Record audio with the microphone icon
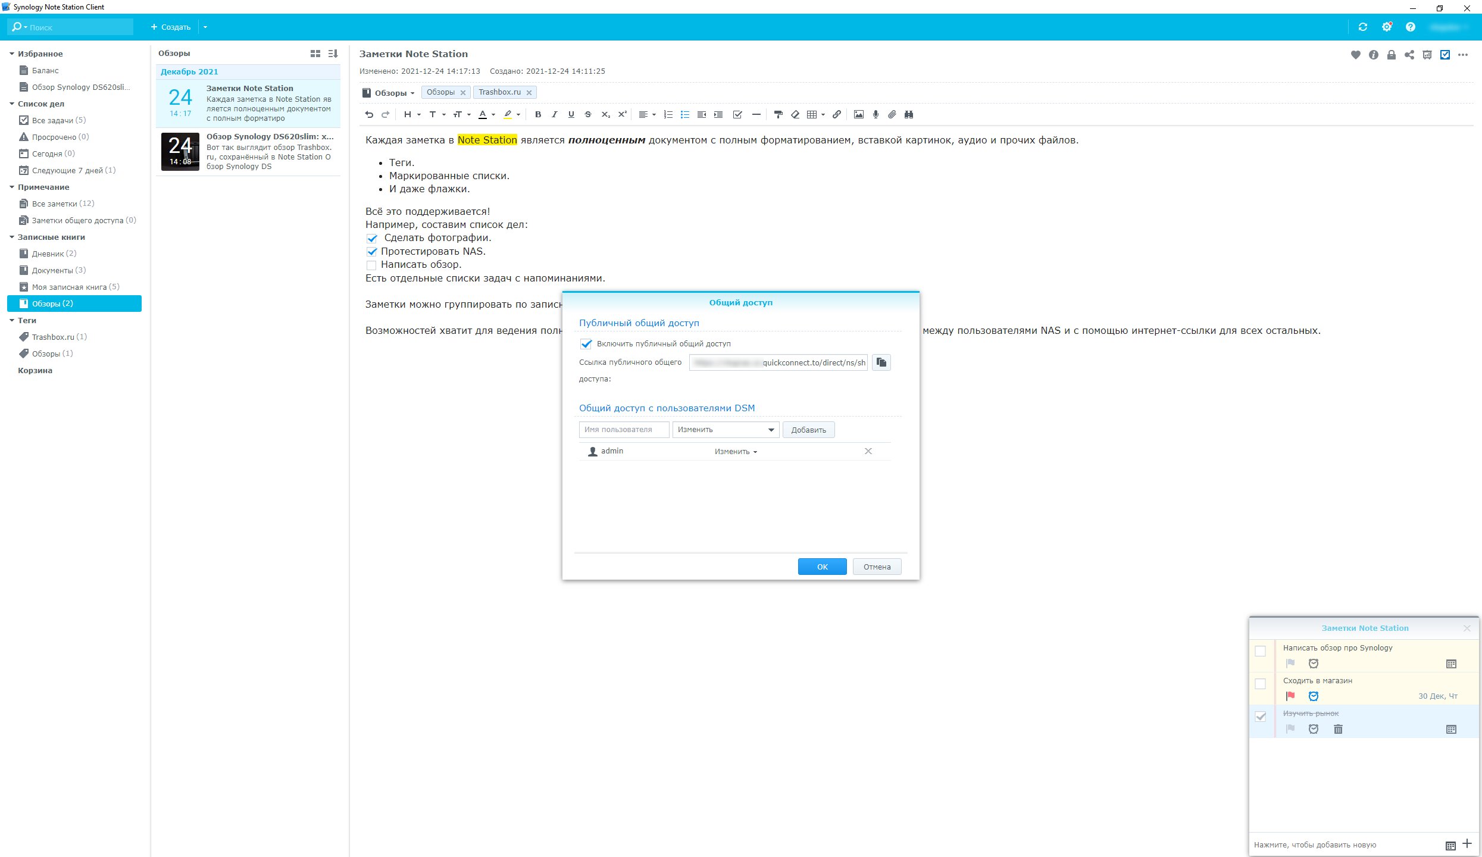 [876, 114]
